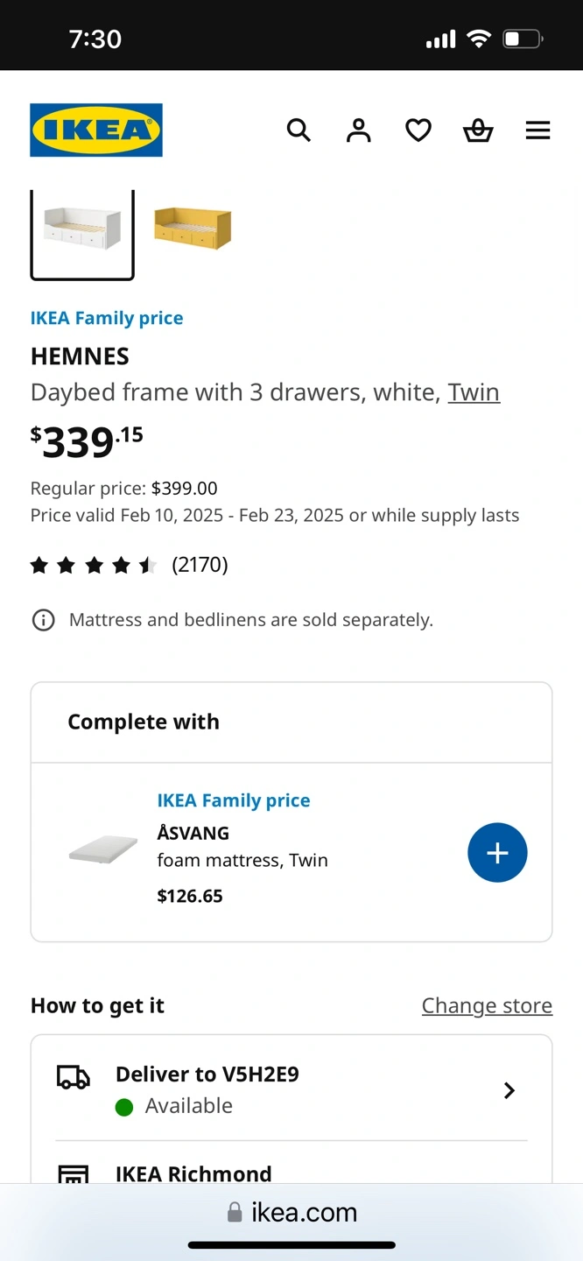Tap the ikea.com address bar
The width and height of the screenshot is (583, 1261).
(292, 1212)
